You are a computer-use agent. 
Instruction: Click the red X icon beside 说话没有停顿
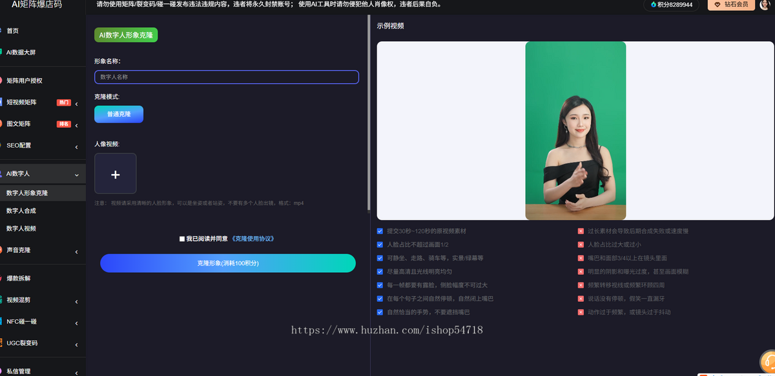point(581,299)
